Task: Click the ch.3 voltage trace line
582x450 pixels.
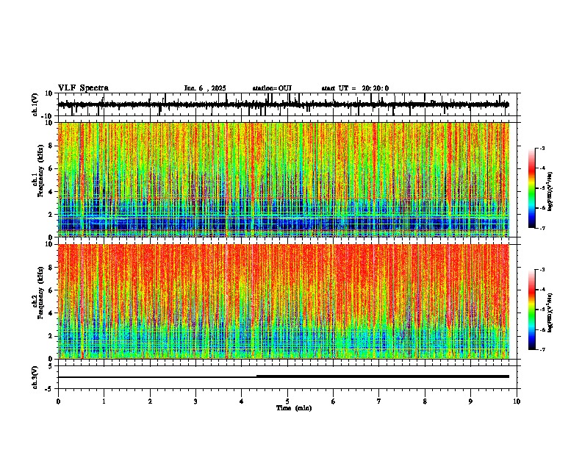Action: (x=284, y=377)
